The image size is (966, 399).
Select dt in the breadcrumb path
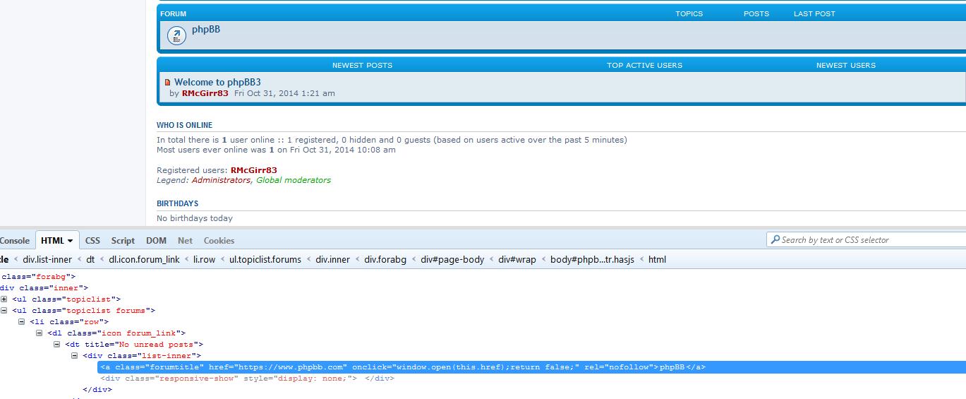coord(91,259)
